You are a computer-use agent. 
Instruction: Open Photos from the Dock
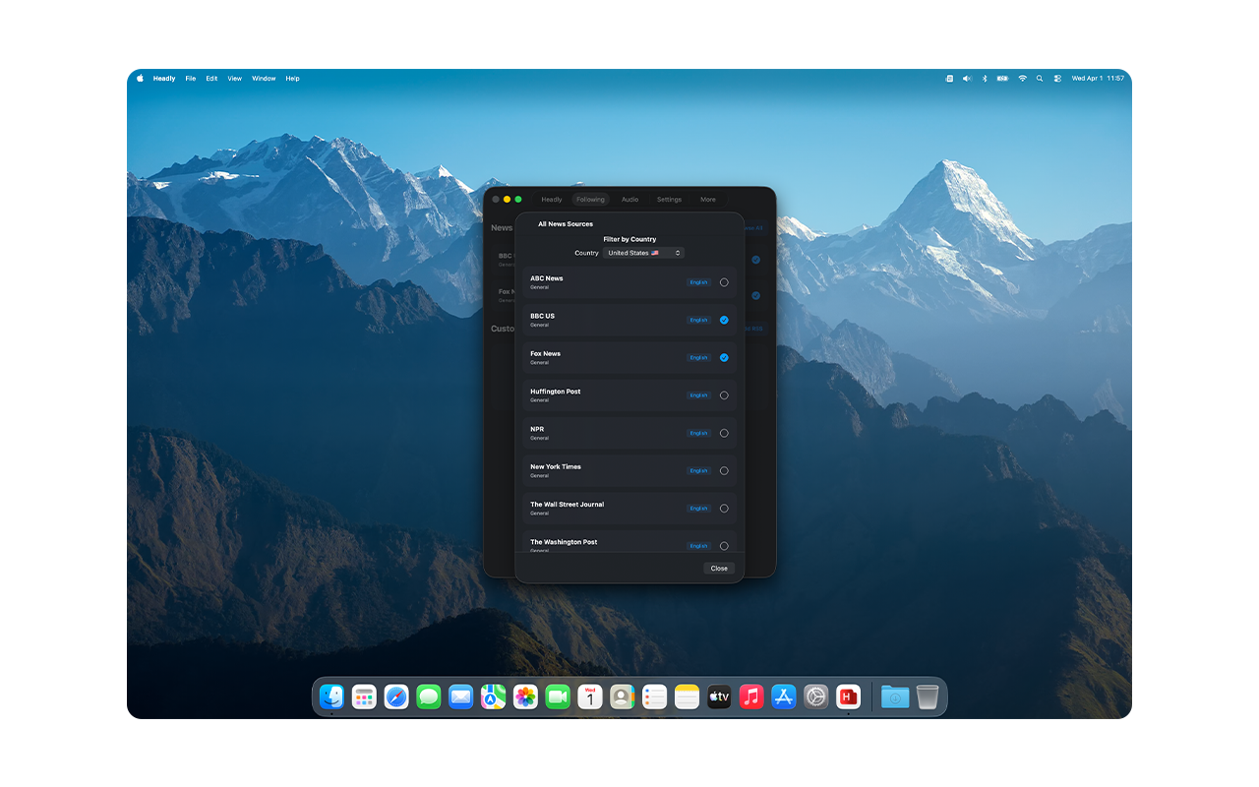tap(525, 697)
